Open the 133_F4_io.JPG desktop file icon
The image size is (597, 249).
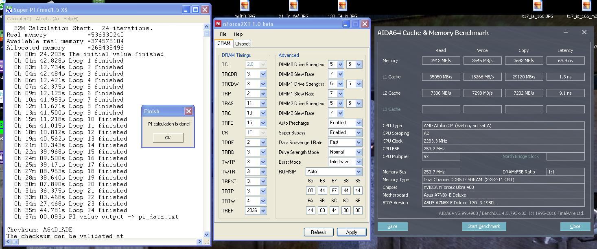tap(342, 6)
